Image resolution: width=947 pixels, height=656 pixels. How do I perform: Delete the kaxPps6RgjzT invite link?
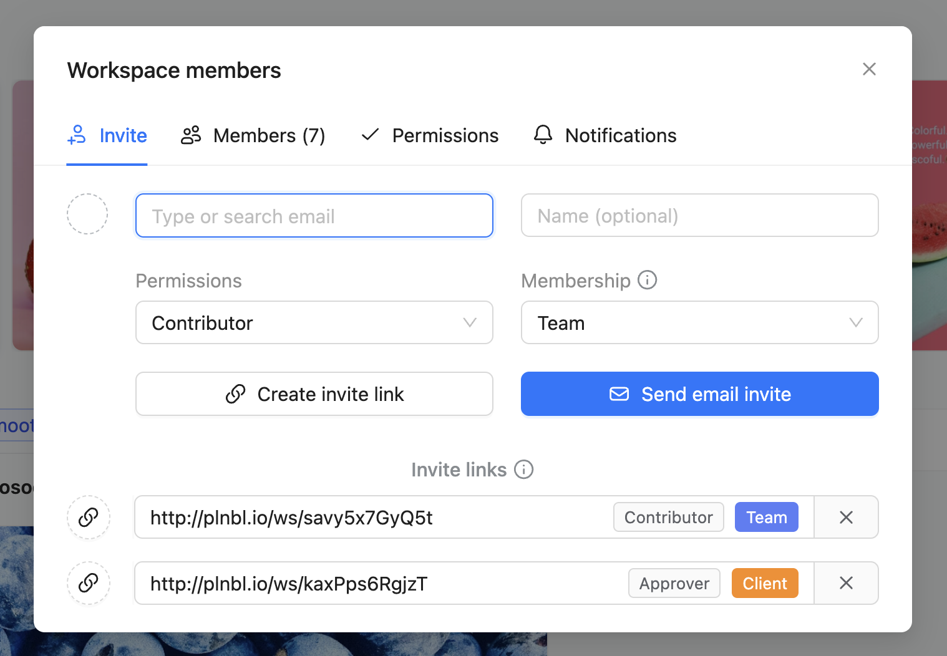tap(846, 583)
